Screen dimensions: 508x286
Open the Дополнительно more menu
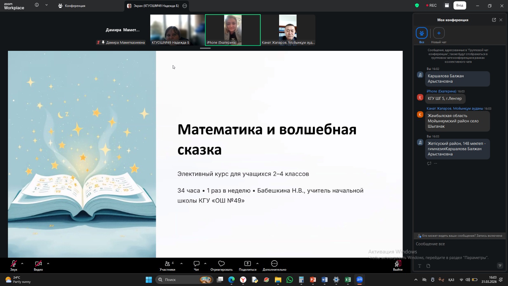point(275,266)
